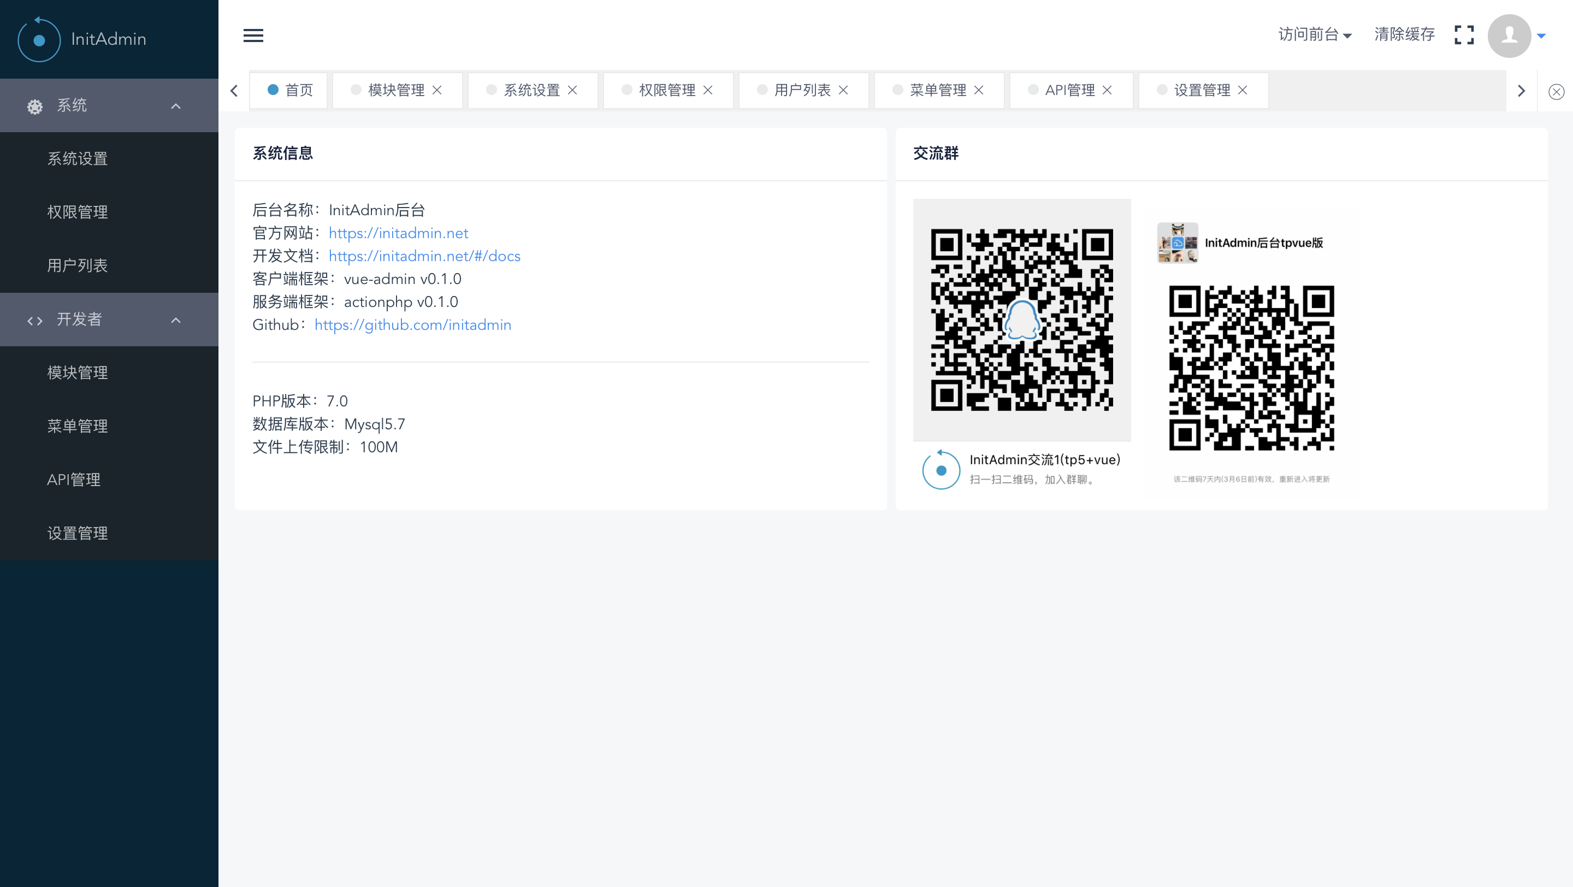Click the actionphp v0.1.0 text
The image size is (1573, 887).
coord(400,302)
